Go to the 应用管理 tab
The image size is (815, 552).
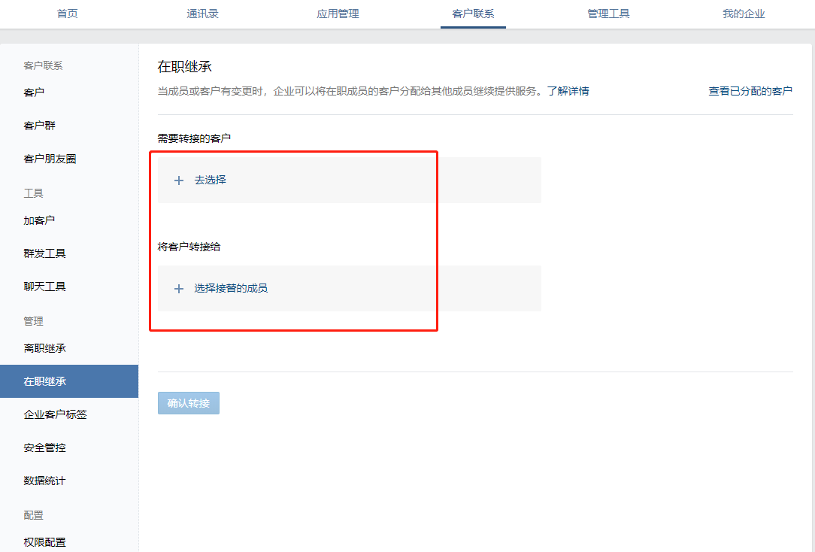(x=338, y=14)
